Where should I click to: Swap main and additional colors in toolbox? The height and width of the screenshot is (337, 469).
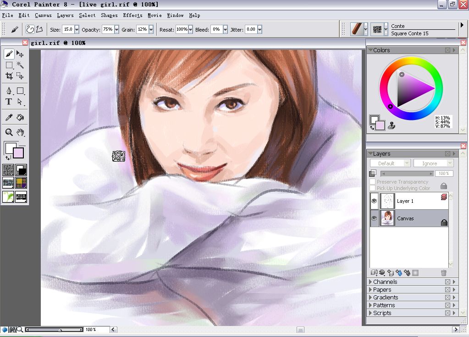tap(8, 158)
